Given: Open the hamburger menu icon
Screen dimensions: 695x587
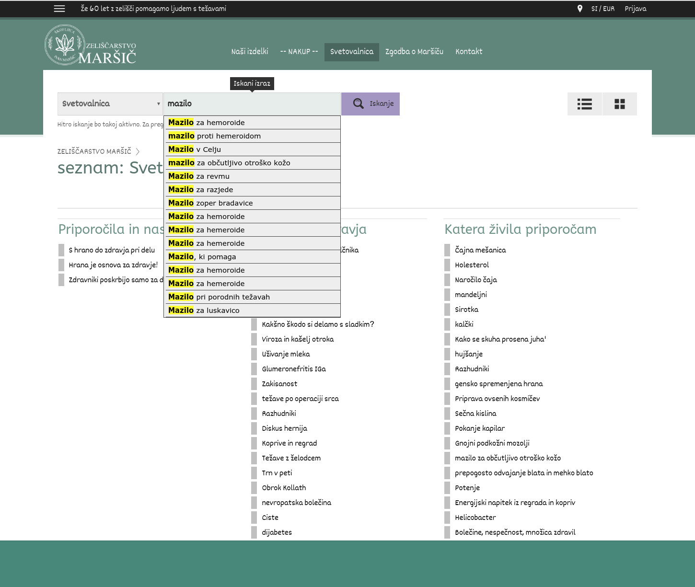Looking at the screenshot, I should coord(59,9).
